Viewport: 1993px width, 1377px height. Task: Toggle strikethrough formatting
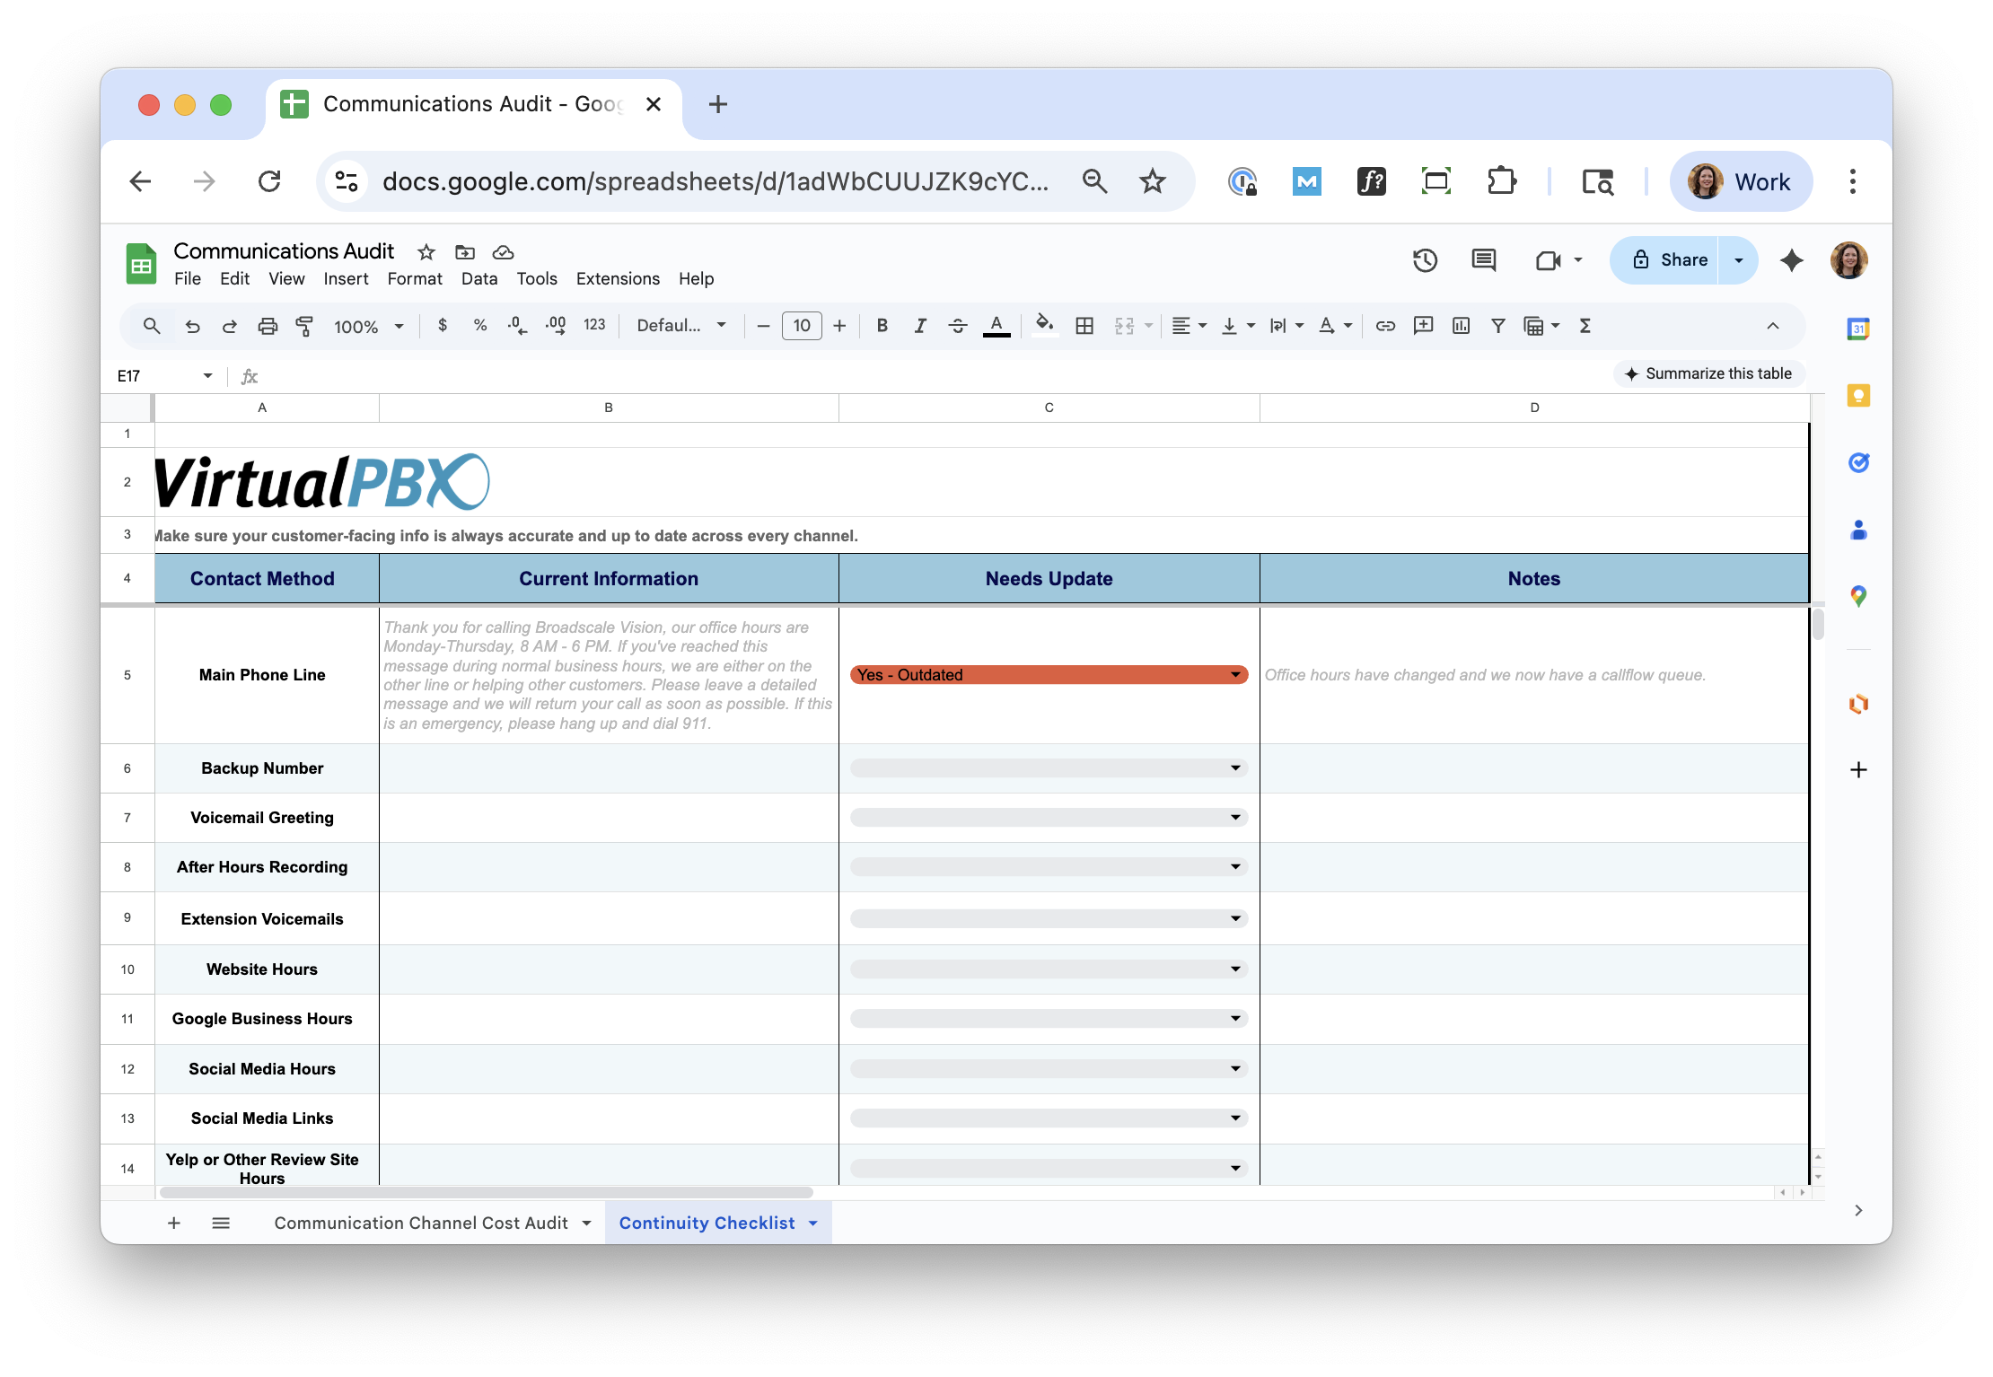click(958, 326)
